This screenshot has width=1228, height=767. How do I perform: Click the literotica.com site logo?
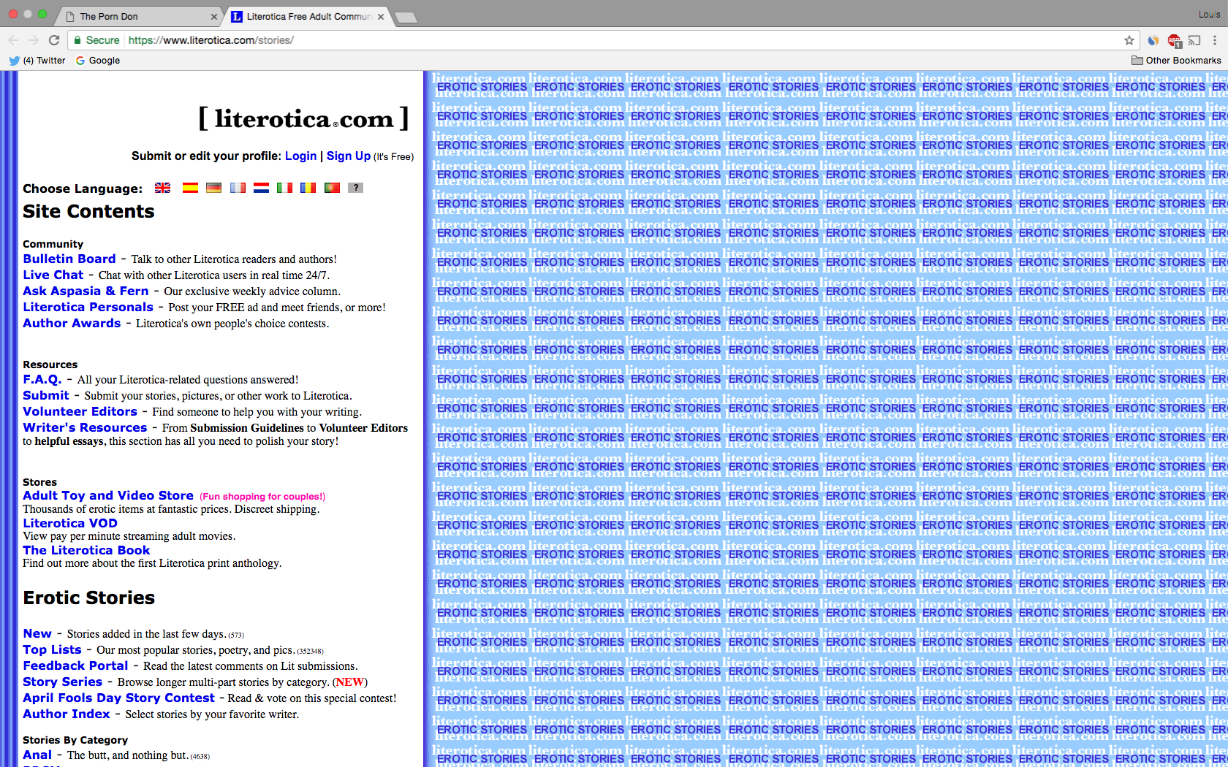pos(303,118)
